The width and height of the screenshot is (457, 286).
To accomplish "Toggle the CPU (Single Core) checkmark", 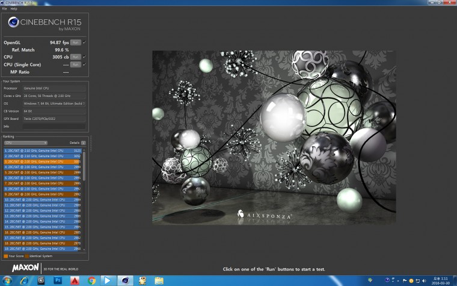I will pos(85,64).
